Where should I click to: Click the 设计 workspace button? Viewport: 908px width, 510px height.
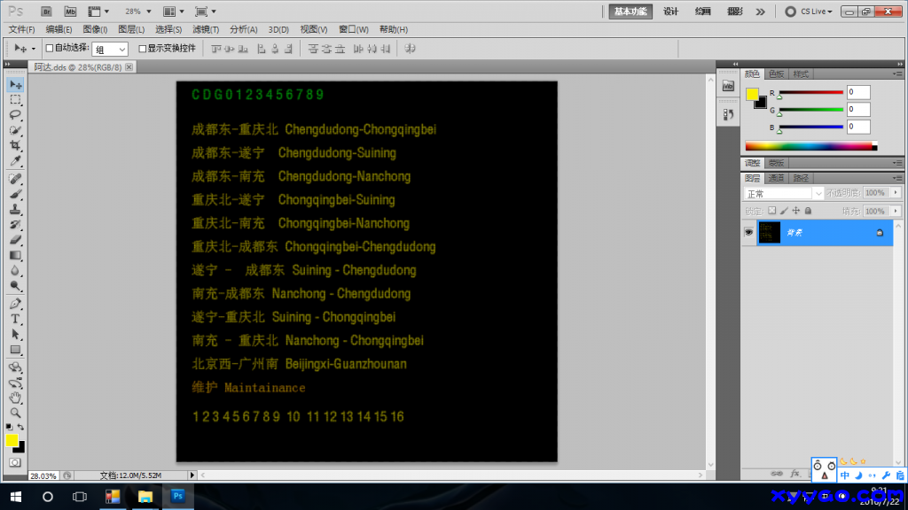pos(671,12)
